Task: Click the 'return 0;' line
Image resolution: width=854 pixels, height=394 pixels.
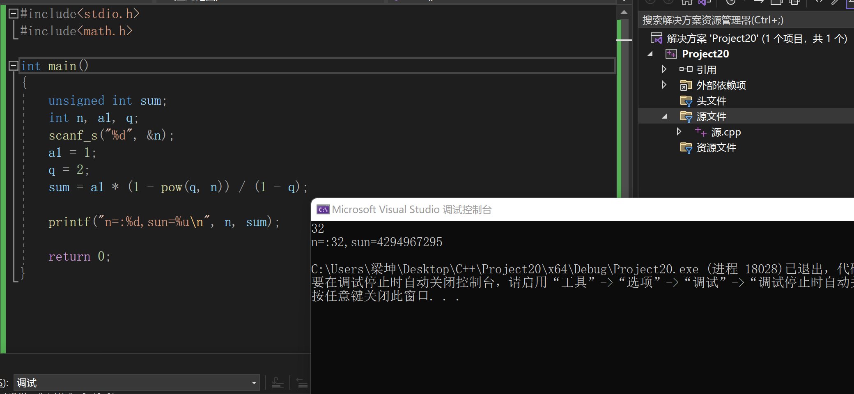Action: (79, 257)
